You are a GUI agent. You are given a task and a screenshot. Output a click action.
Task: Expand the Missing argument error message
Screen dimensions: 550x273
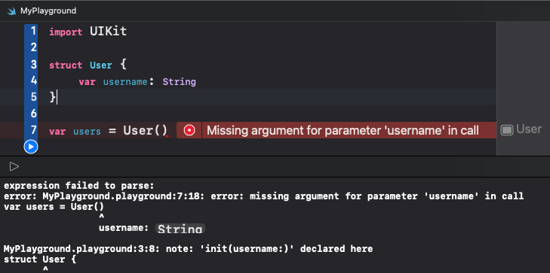click(x=343, y=130)
